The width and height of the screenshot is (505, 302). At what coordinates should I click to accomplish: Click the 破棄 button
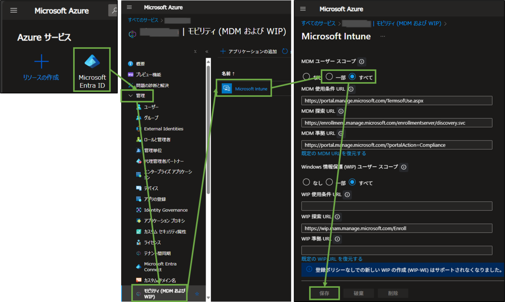(359, 293)
